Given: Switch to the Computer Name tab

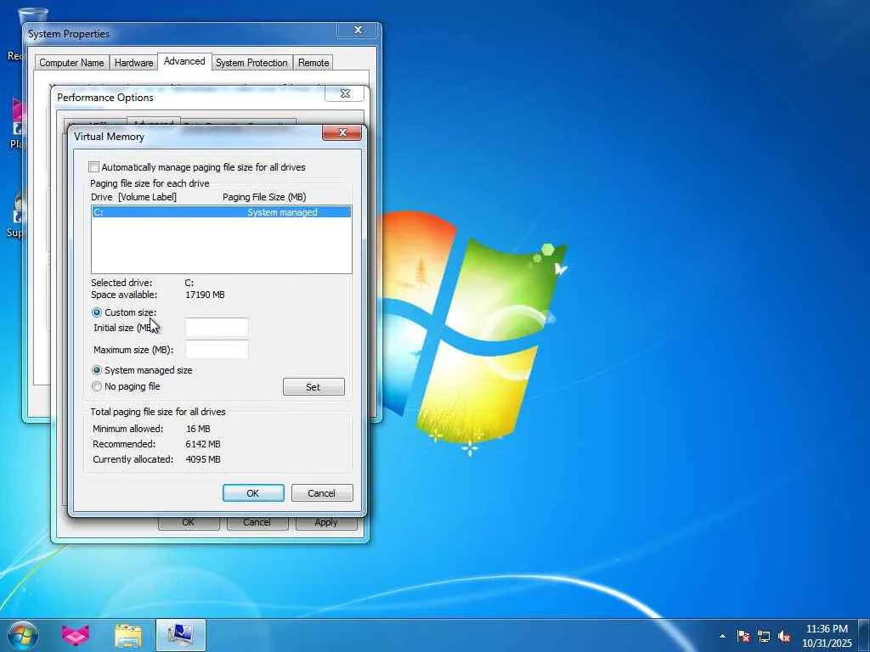Looking at the screenshot, I should (x=71, y=63).
